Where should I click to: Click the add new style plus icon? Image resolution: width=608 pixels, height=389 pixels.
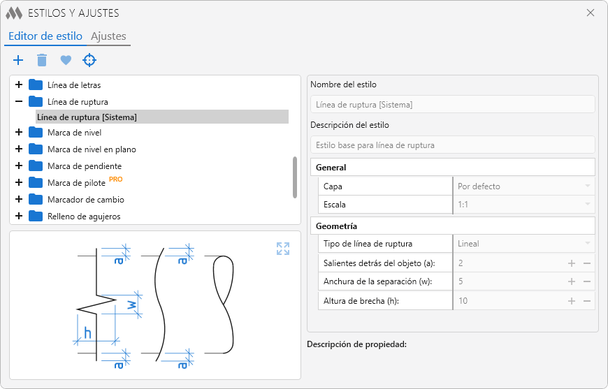[x=18, y=60]
